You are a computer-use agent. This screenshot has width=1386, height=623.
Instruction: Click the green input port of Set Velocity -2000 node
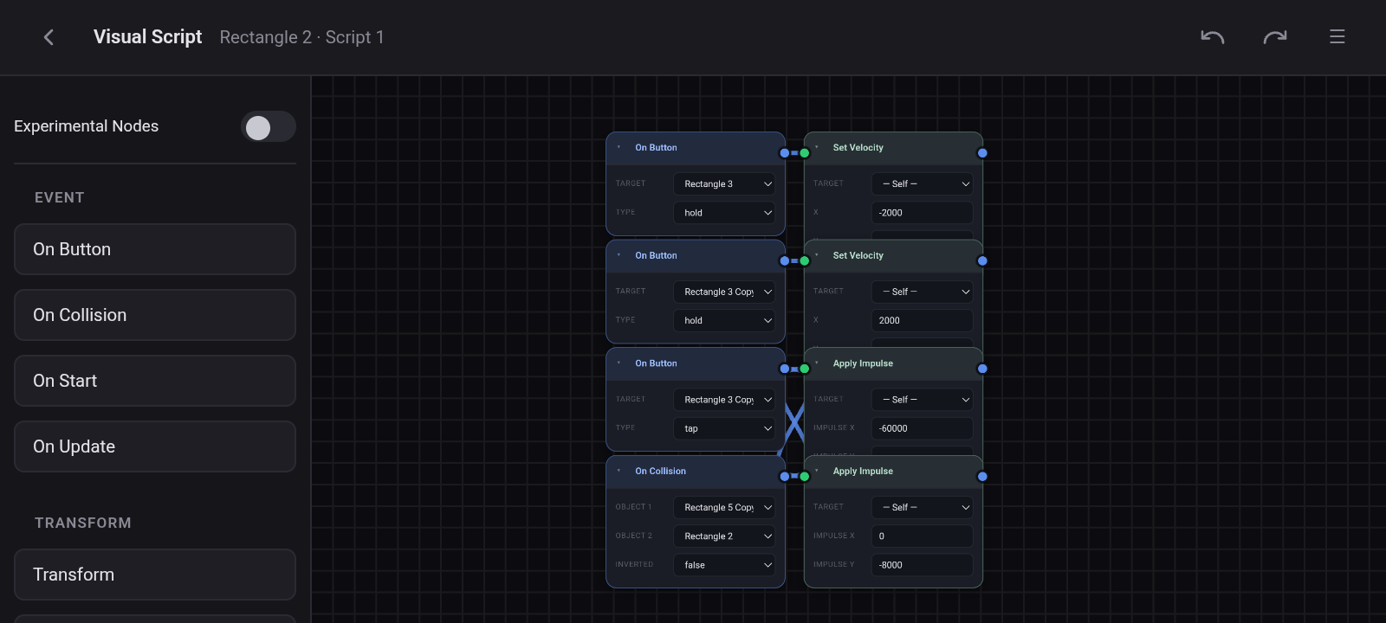tap(805, 153)
